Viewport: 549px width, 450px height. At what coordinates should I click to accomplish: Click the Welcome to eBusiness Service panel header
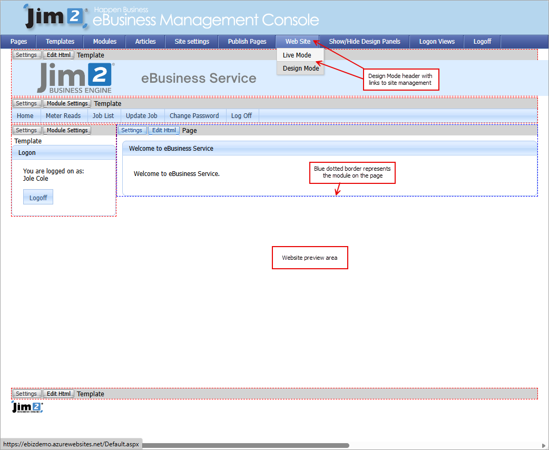[x=330, y=149]
